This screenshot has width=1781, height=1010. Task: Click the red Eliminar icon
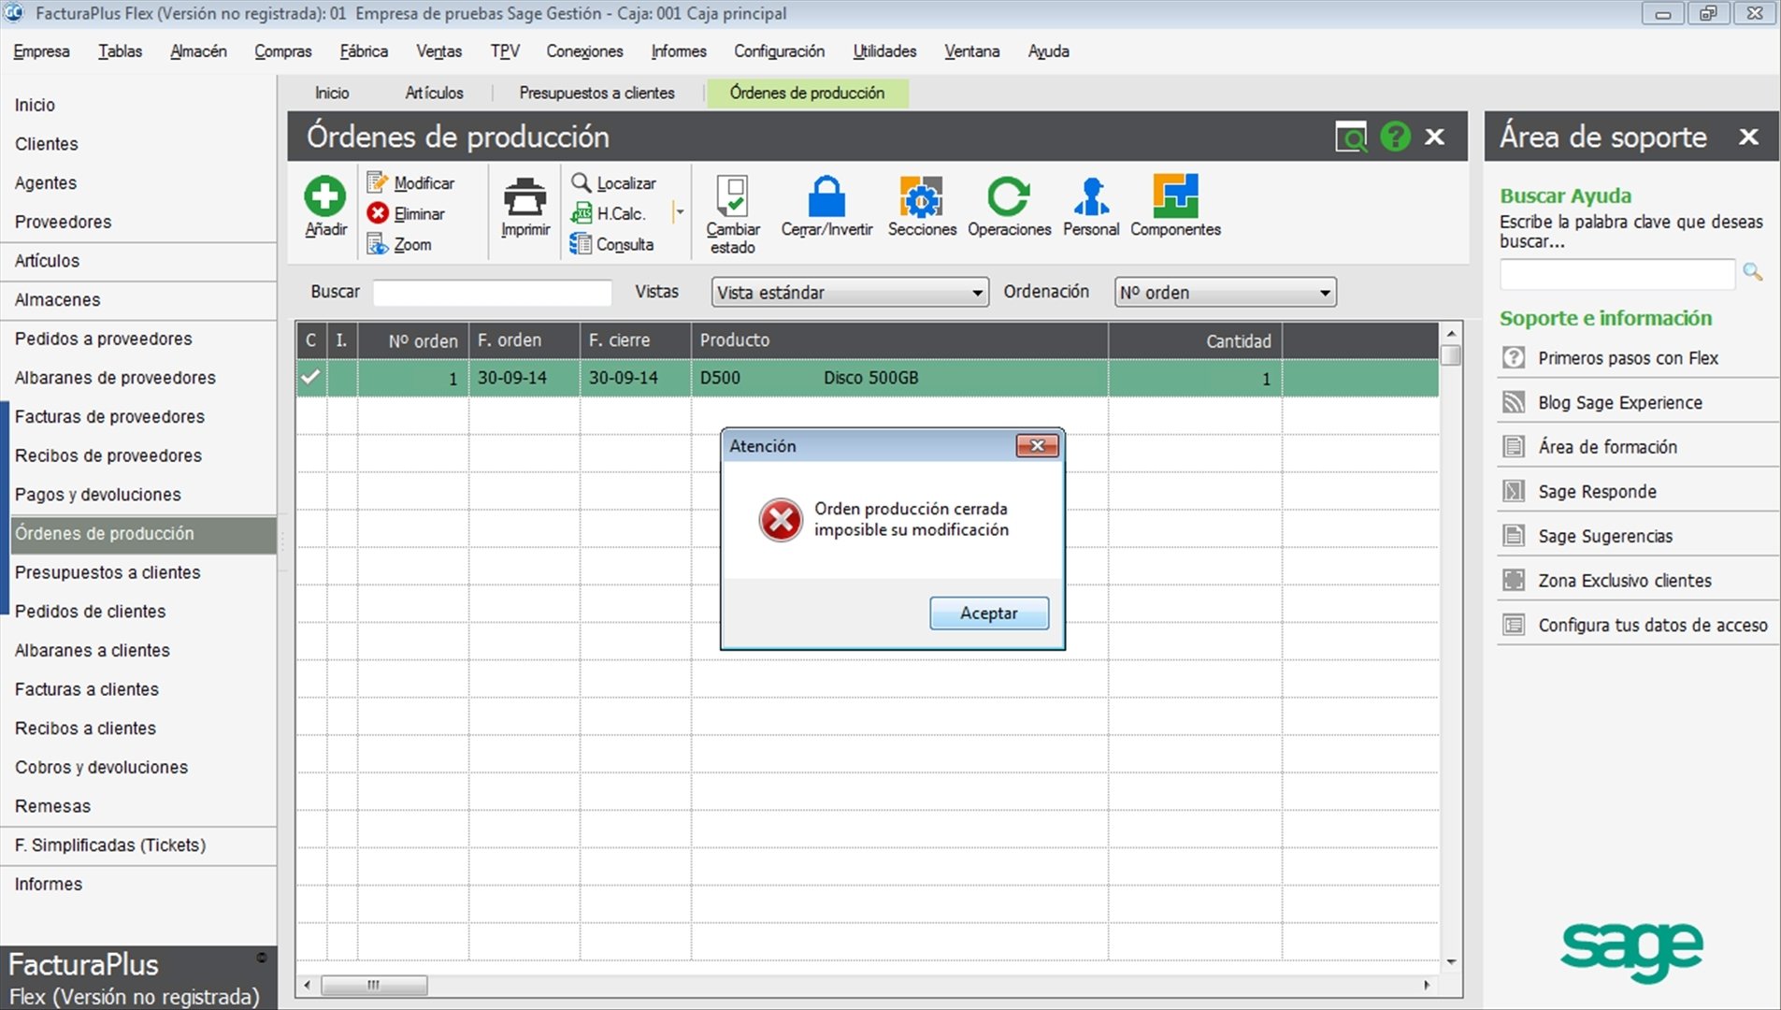click(x=377, y=213)
